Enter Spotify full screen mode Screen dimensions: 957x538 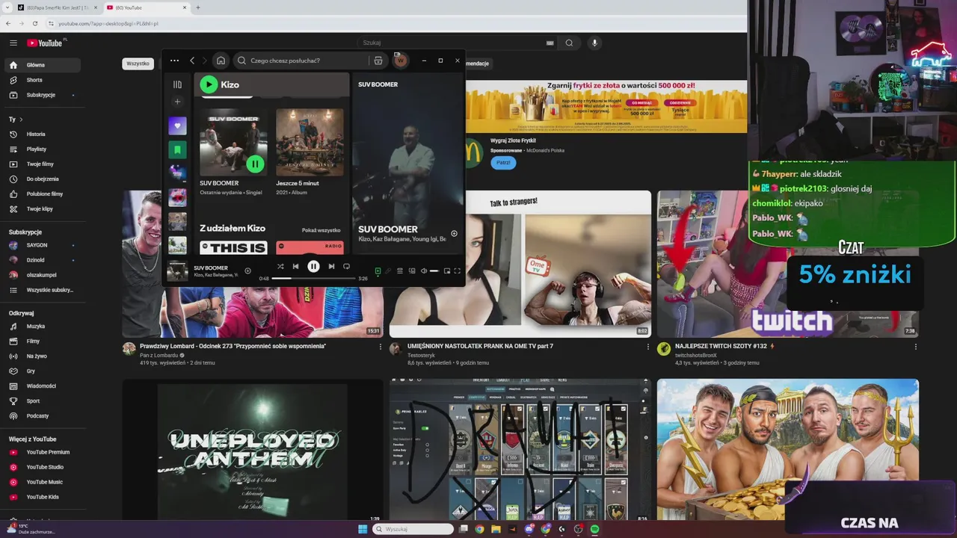[458, 270]
